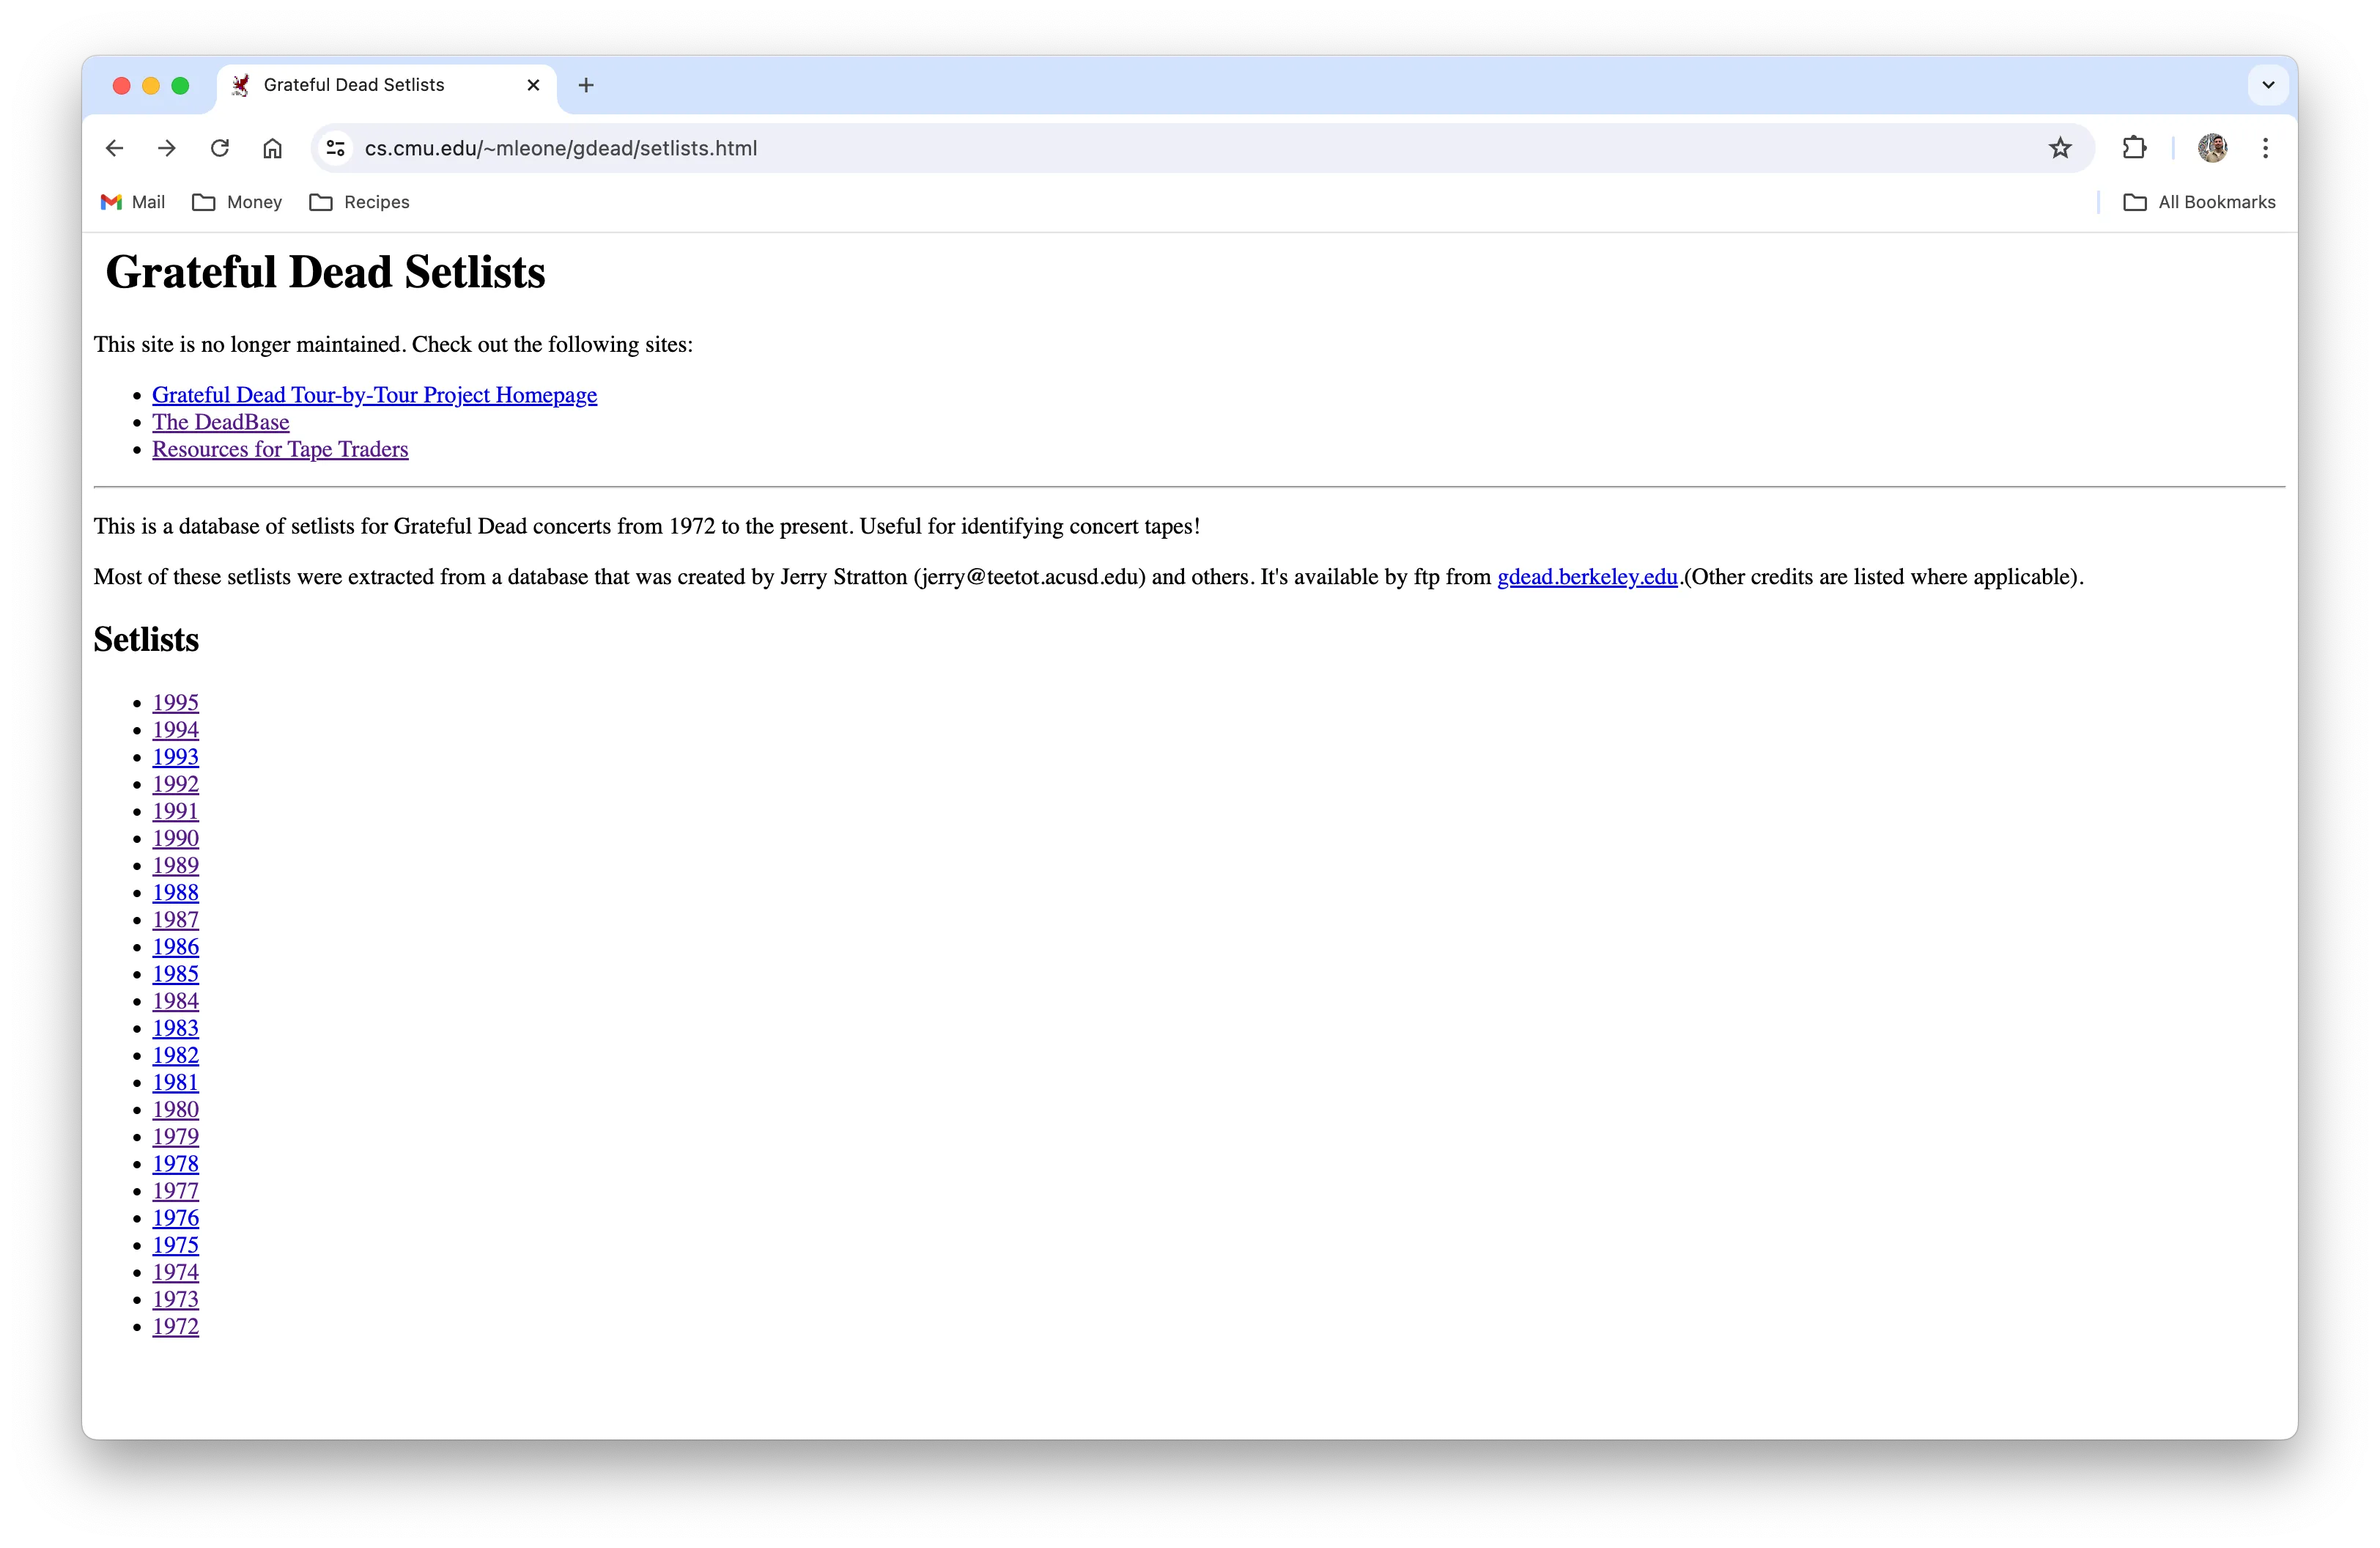This screenshot has height=1548, width=2380.
Task: Click the reload page icon
Action: [221, 147]
